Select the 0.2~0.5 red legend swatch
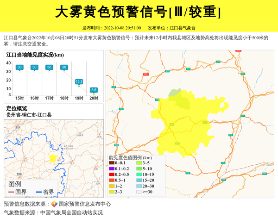Screen dimensions: 278x218 tap(112, 174)
